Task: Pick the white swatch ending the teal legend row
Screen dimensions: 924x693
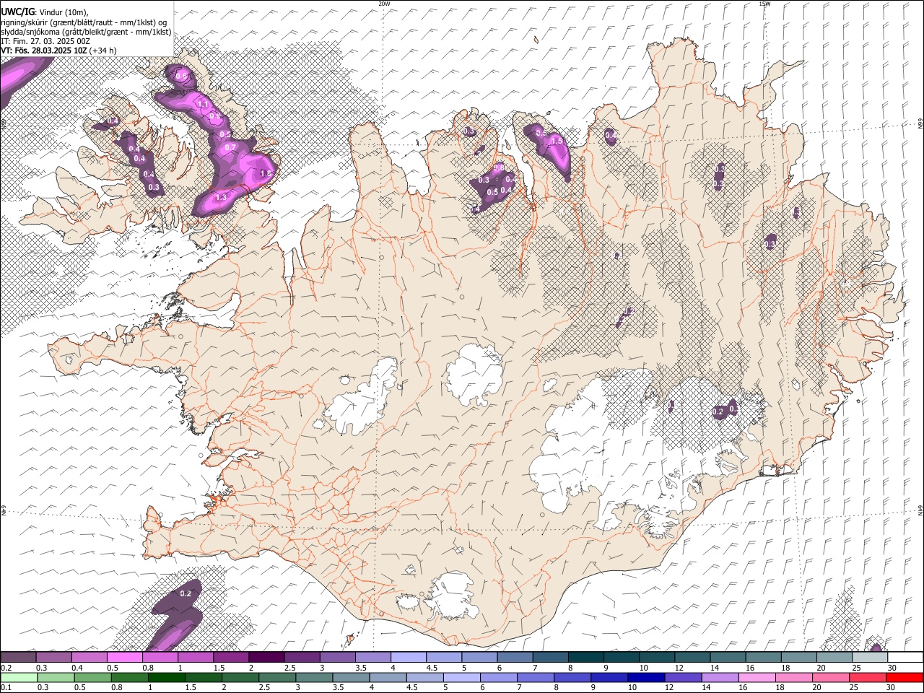Action: pos(905,658)
